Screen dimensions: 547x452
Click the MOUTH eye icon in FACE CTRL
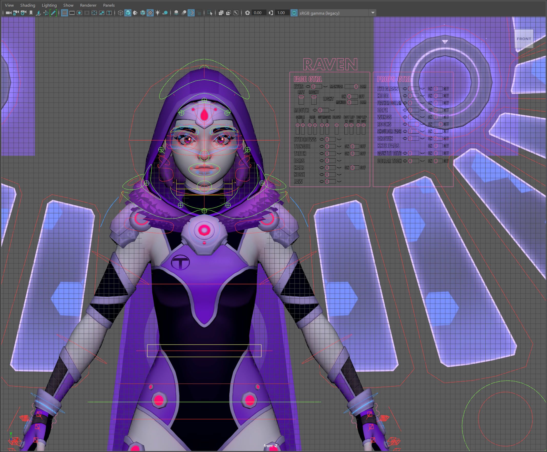[x=315, y=110]
